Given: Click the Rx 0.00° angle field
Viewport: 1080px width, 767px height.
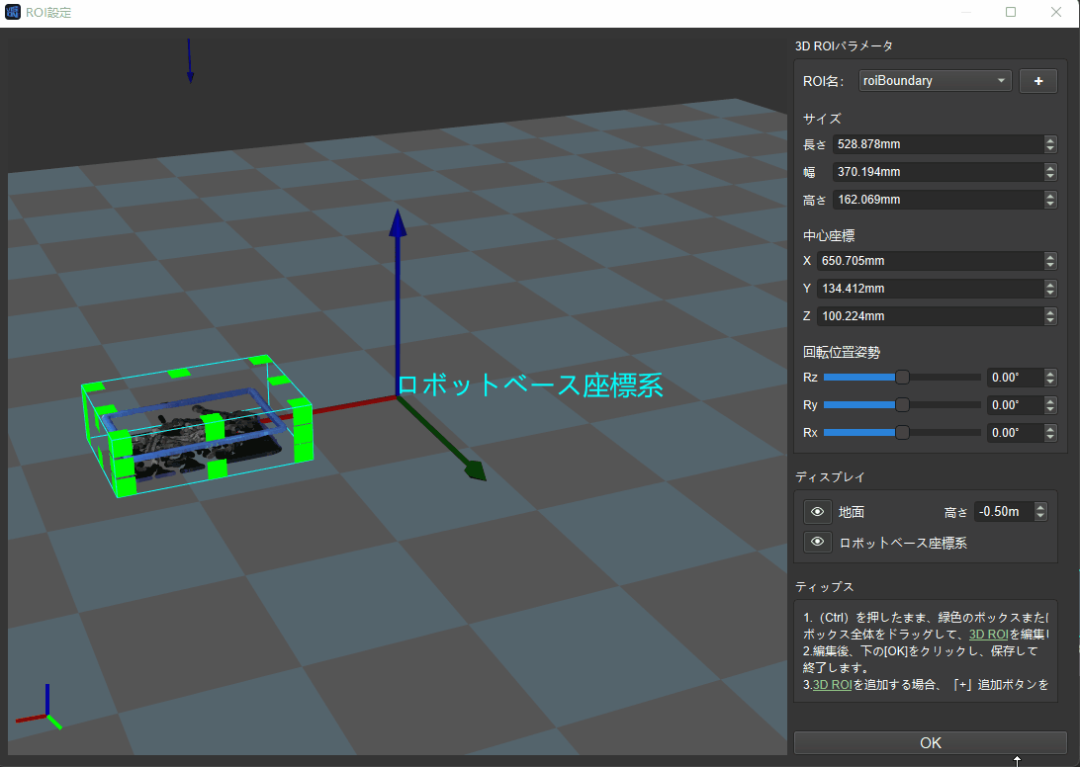Looking at the screenshot, I should (x=1016, y=432).
